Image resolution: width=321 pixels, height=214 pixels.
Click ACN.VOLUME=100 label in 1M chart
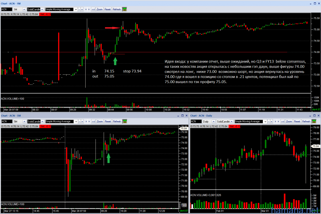(x=12, y=99)
